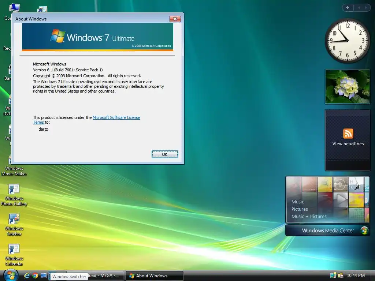Screen dimensions: 375x281
Task: Choose Music + Pictures in Media Center gadget
Action: click(309, 217)
